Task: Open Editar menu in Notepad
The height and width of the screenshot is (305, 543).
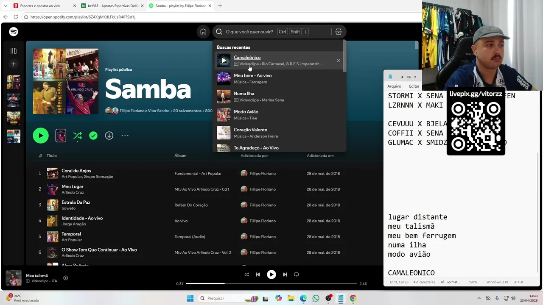Action: (x=414, y=86)
